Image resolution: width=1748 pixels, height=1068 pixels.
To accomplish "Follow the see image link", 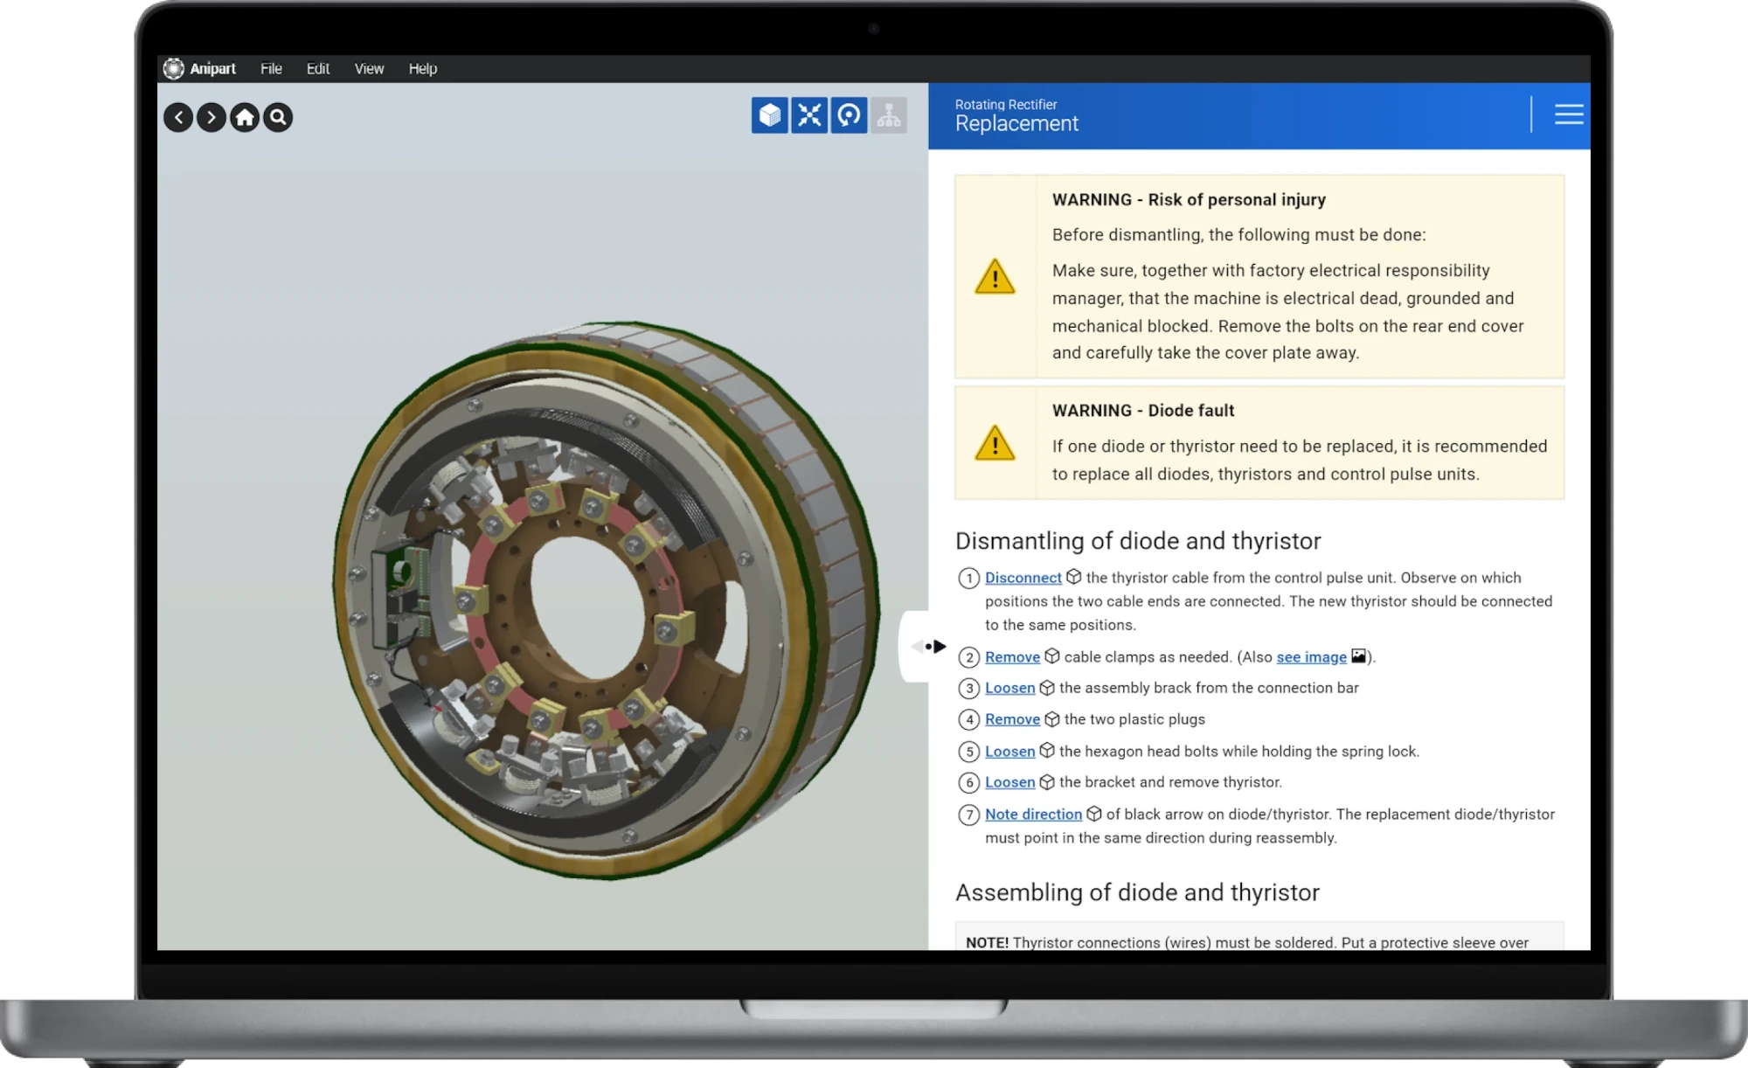I will pos(1311,657).
